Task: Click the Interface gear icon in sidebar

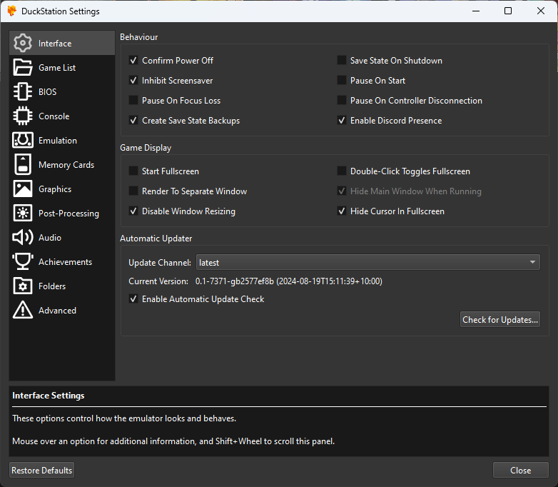Action: [23, 43]
